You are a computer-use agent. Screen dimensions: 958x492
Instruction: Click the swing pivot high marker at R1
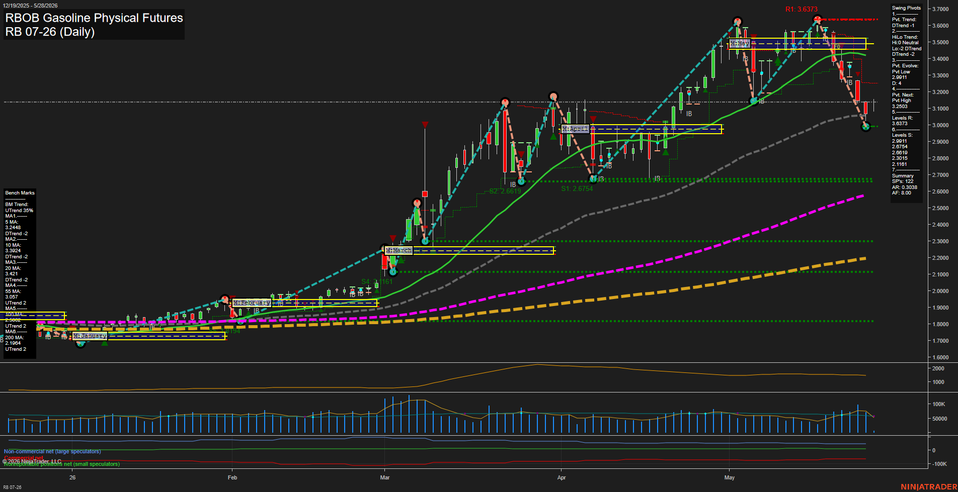click(817, 20)
